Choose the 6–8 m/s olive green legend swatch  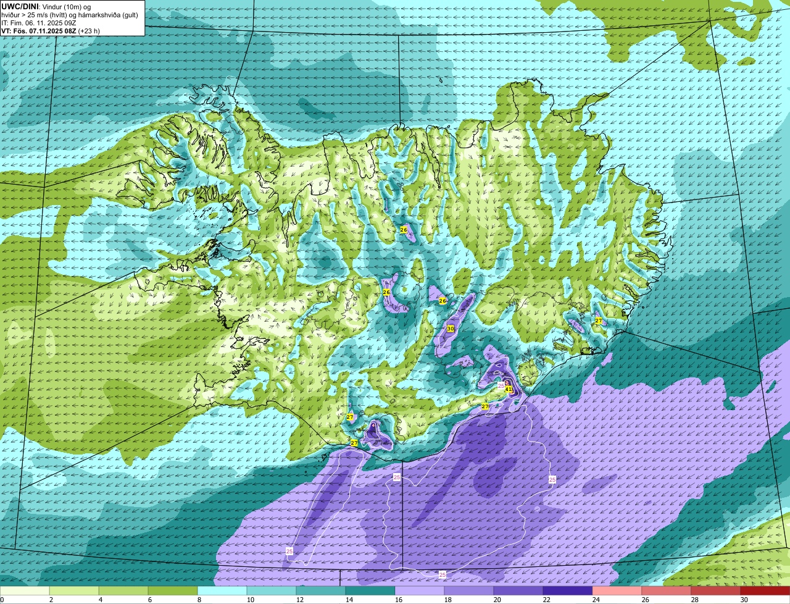point(173,591)
